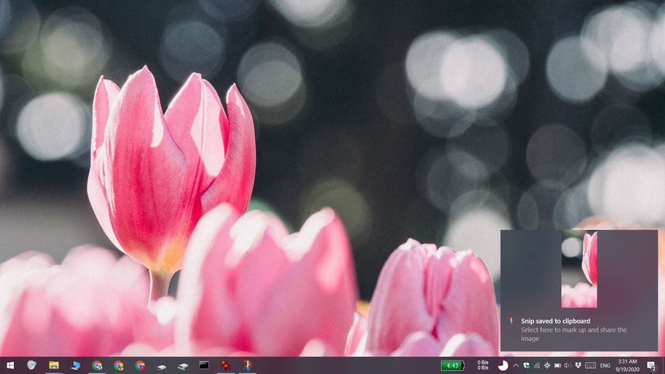The width and height of the screenshot is (665, 374).
Task: Open the Dropbox tray icon
Action: tap(578, 365)
